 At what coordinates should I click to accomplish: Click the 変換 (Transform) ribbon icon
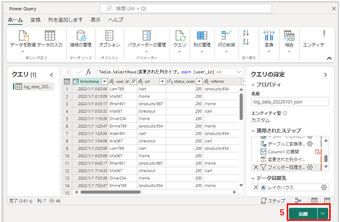tap(269, 35)
